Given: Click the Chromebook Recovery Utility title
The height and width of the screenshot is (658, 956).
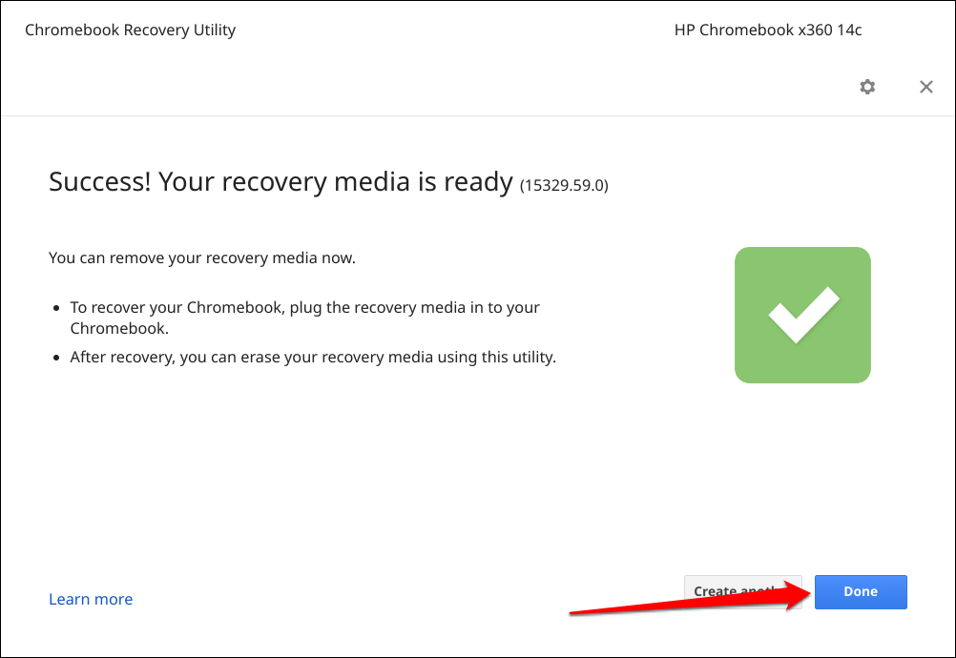Looking at the screenshot, I should click(130, 30).
